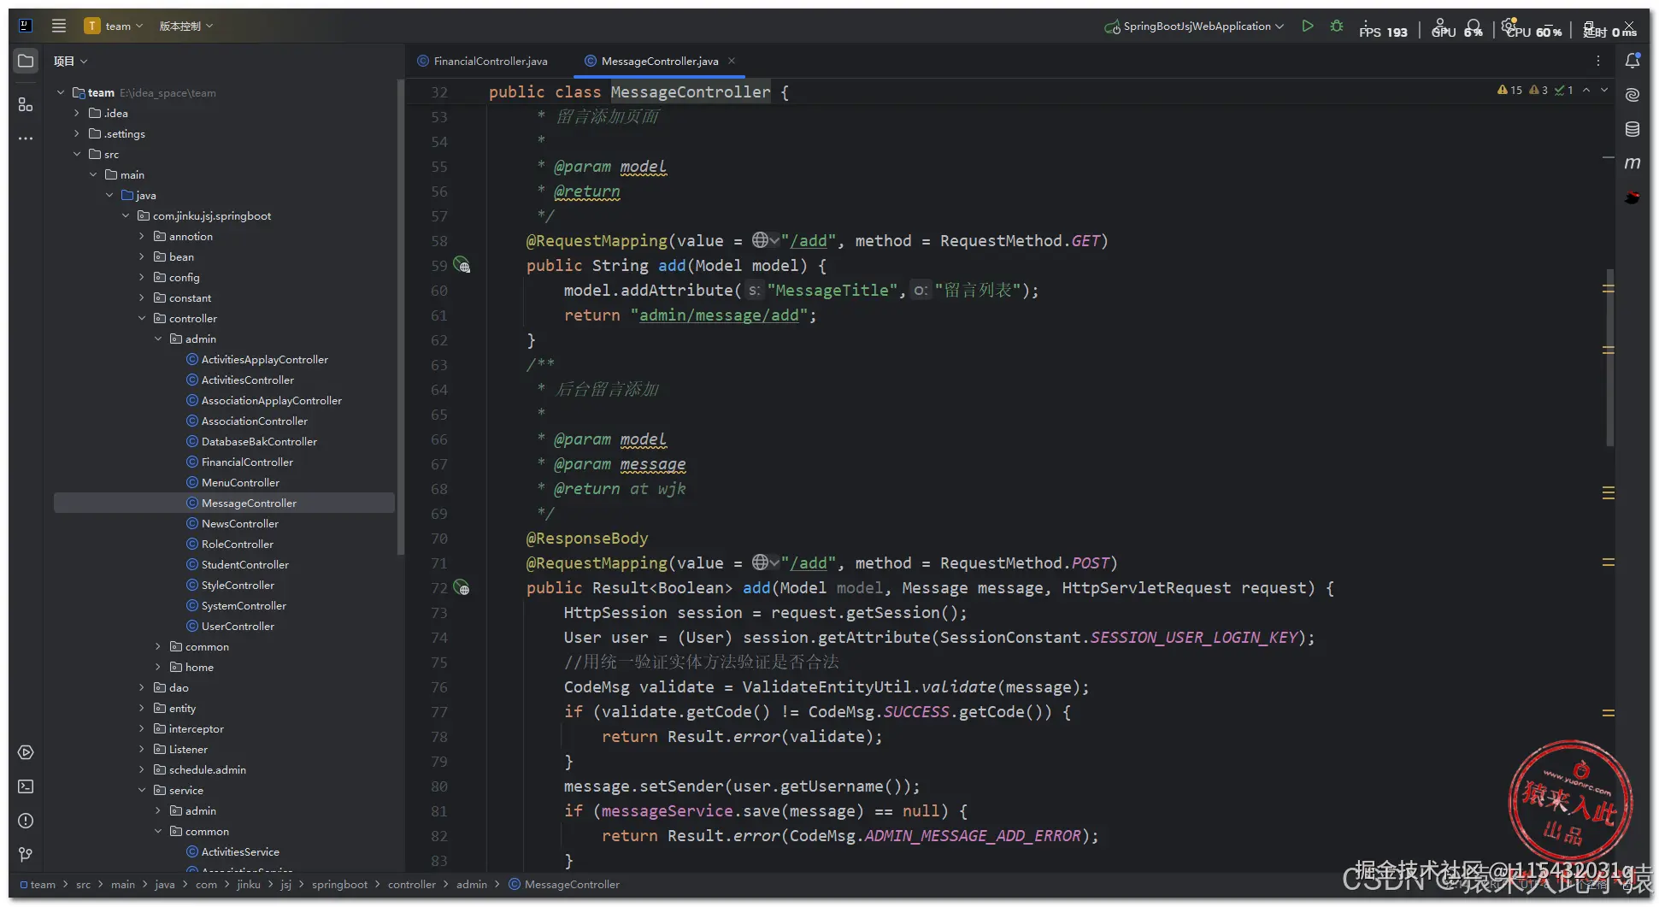Click the warnings count indicator showing 15
Viewport: 1659px width, 907px height.
(1509, 90)
